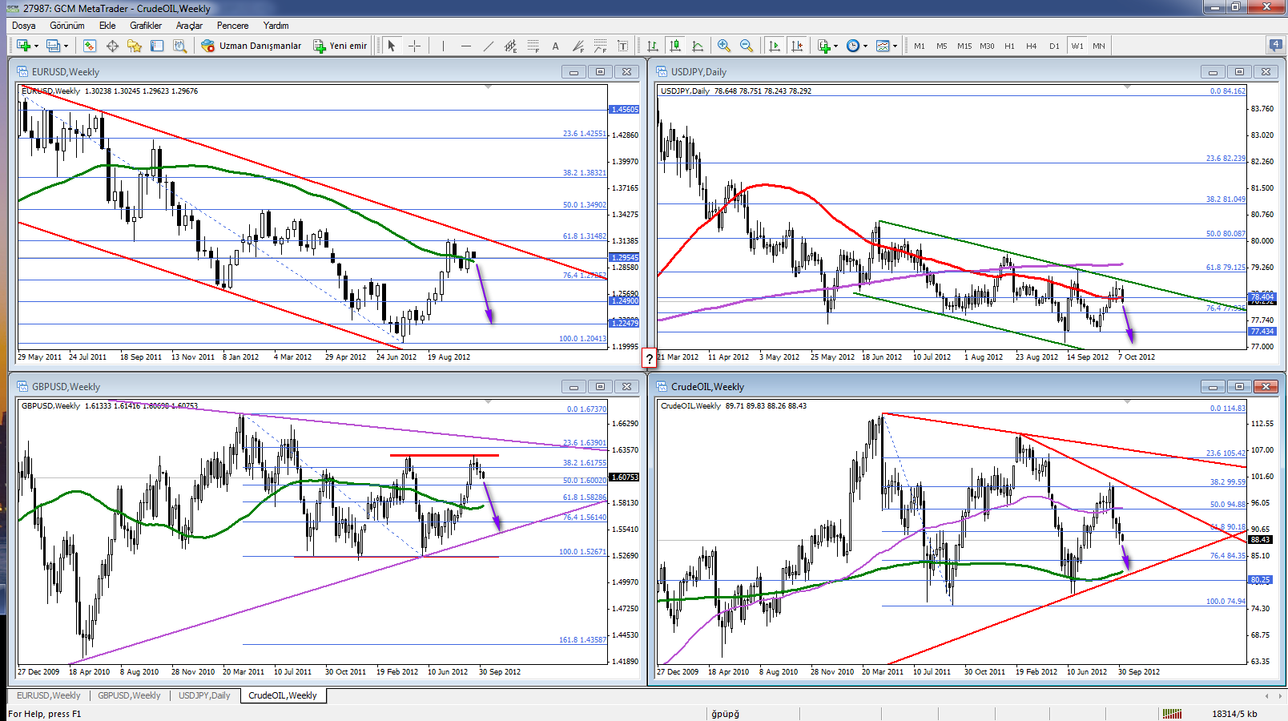This screenshot has height=721, width=1288.
Task: Select the text label tool
Action: tap(555, 46)
